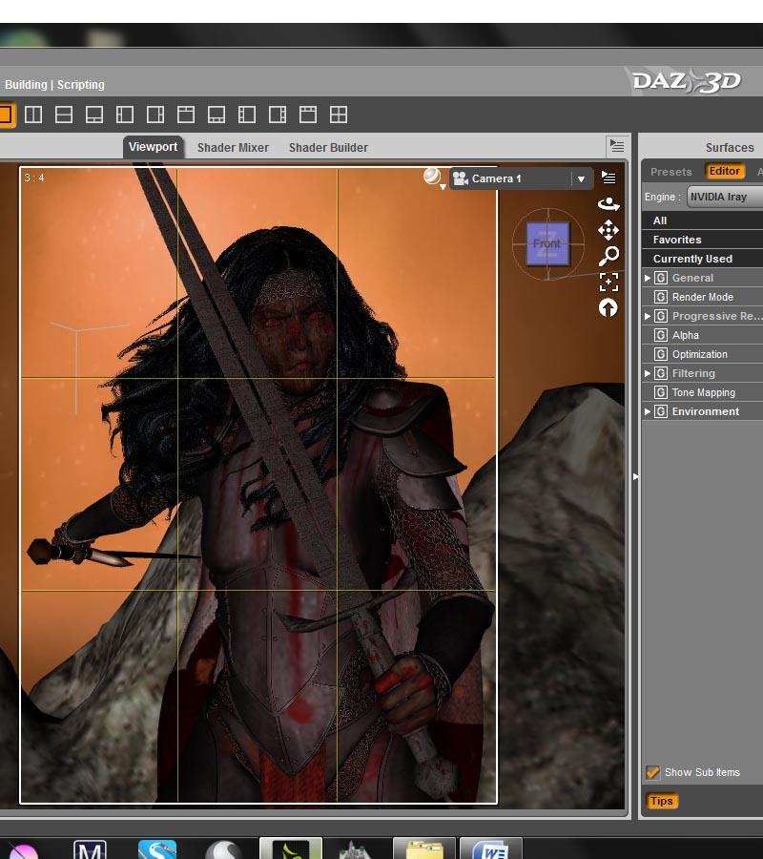
Task: Open the Engine NVIDIA Iray selector
Action: point(725,197)
